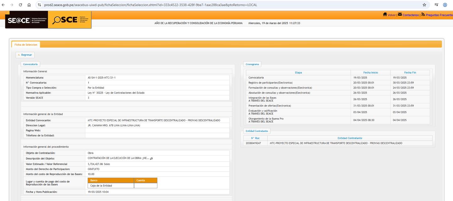Click publication date 19/03/2025 10:04

(x=98, y=192)
